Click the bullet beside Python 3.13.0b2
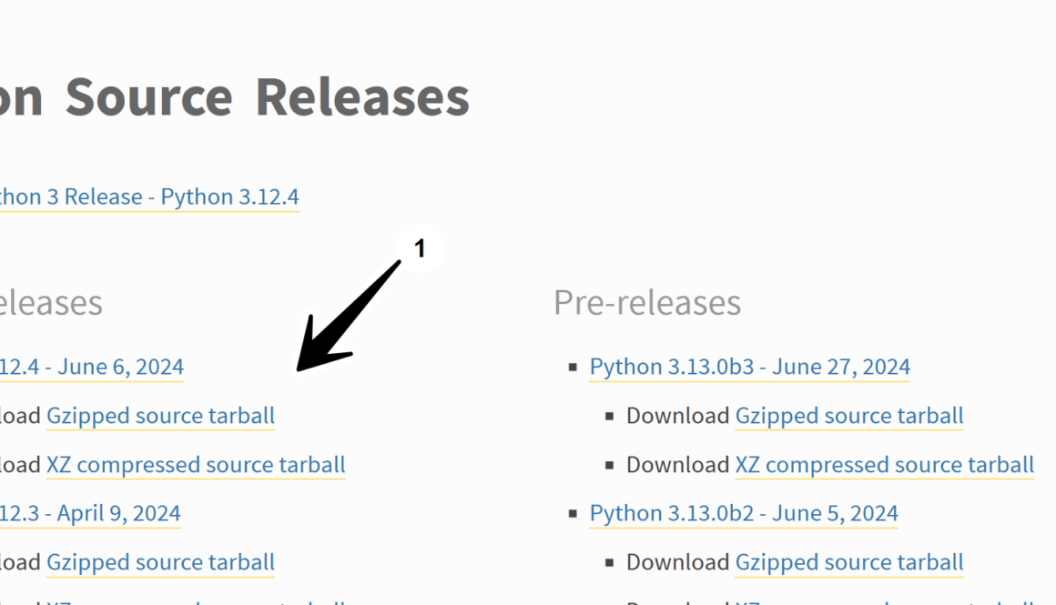Viewport: 1056px width, 605px height. coord(573,514)
